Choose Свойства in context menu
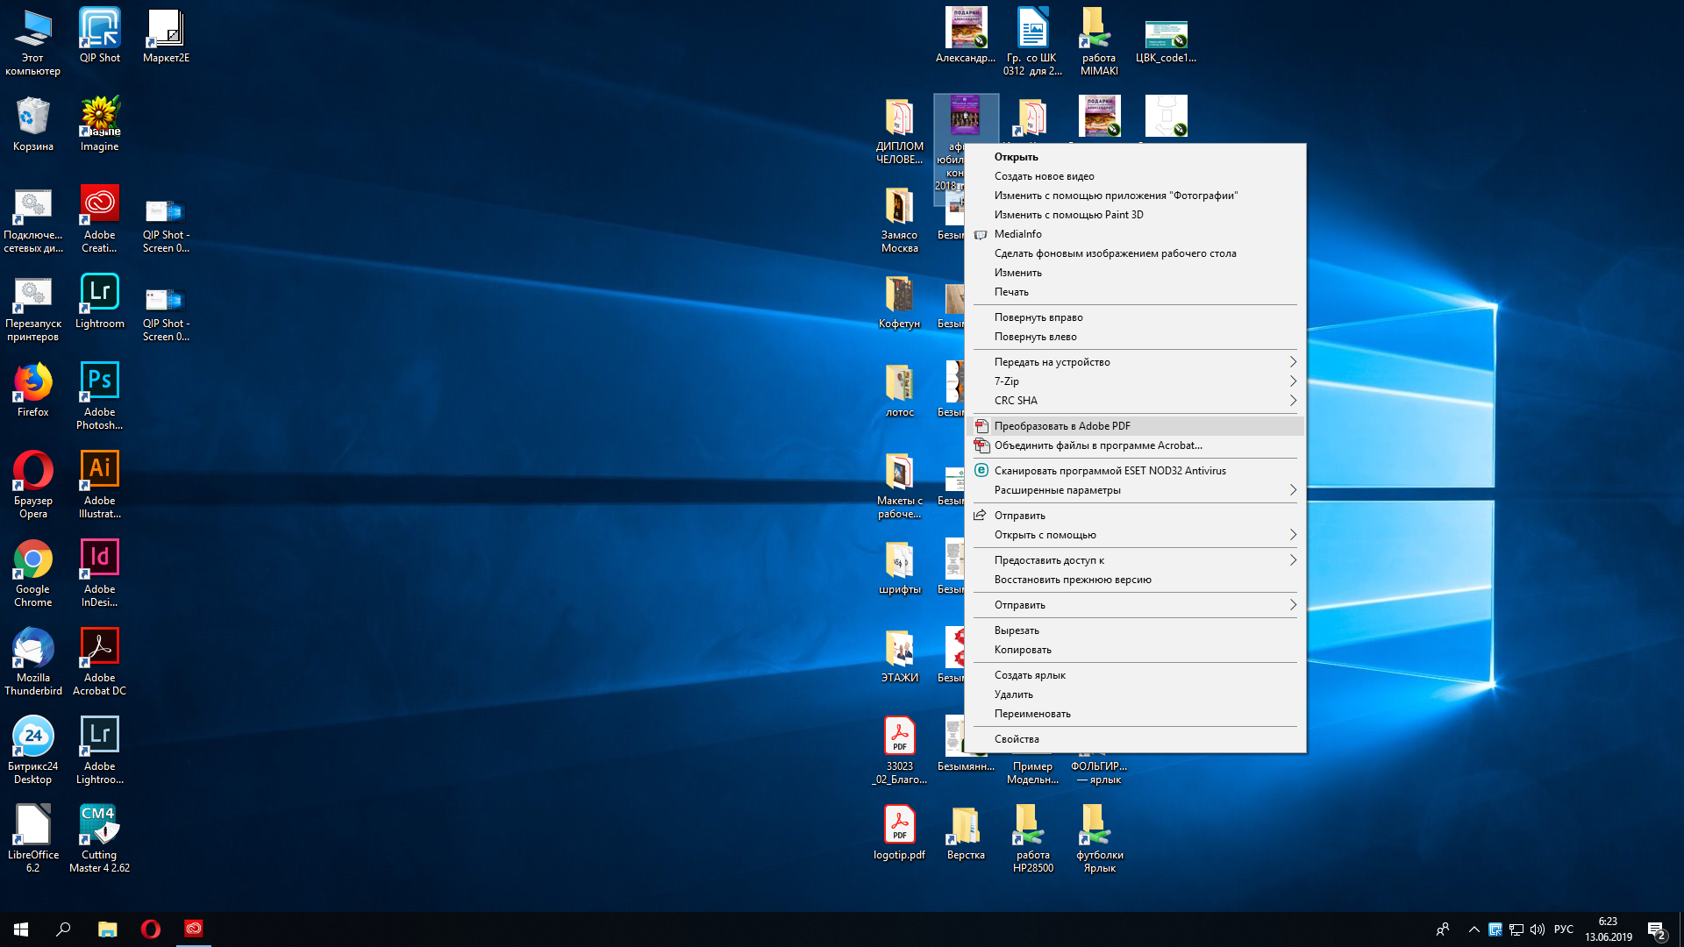 (x=1135, y=739)
